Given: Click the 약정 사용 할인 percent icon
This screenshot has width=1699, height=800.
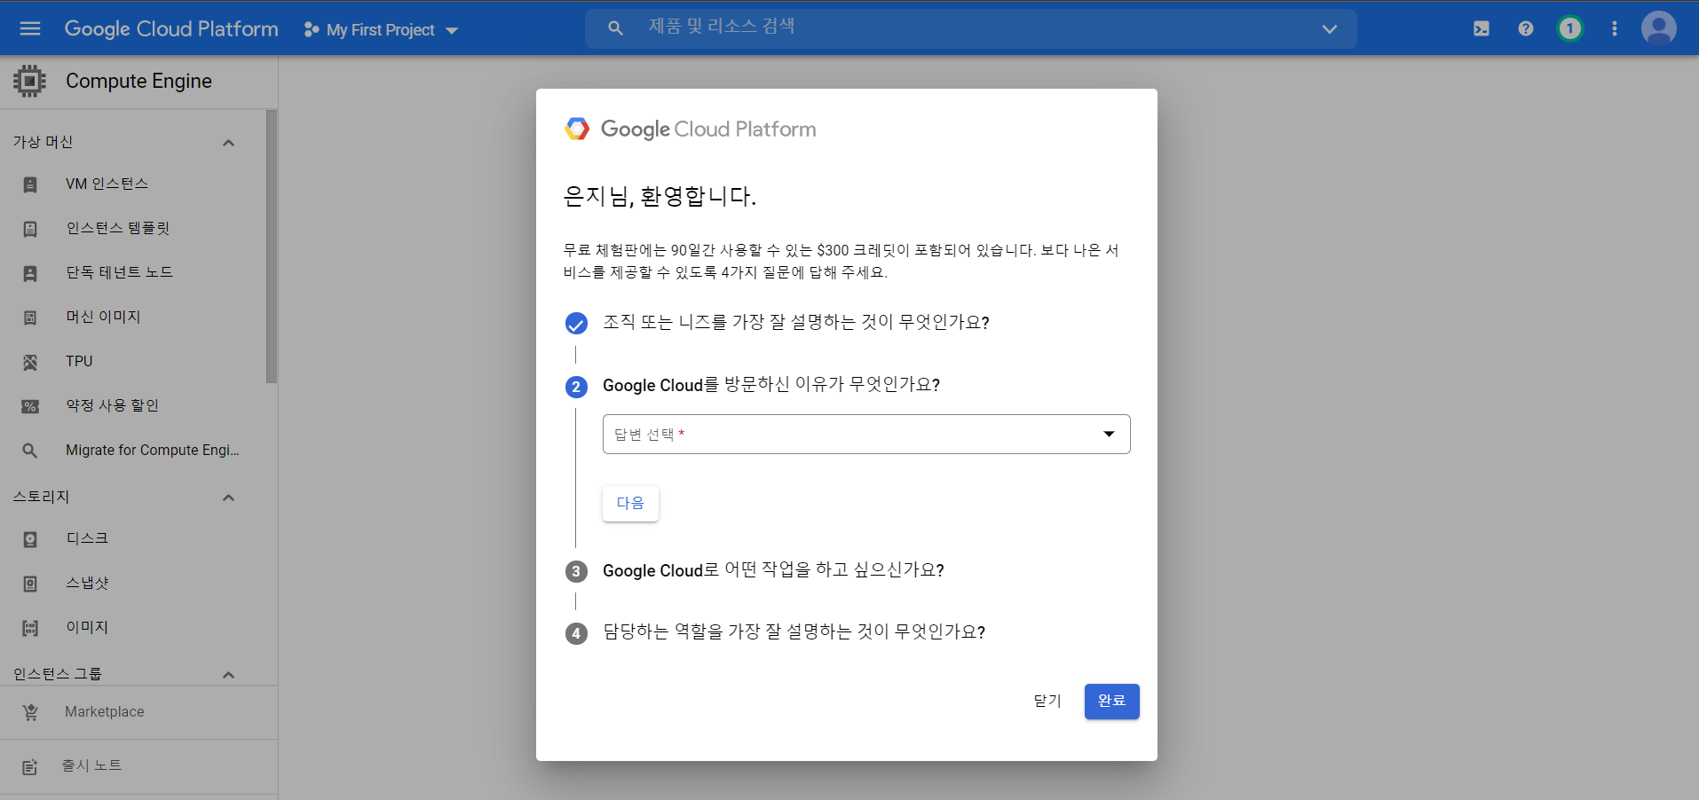Looking at the screenshot, I should click(30, 406).
